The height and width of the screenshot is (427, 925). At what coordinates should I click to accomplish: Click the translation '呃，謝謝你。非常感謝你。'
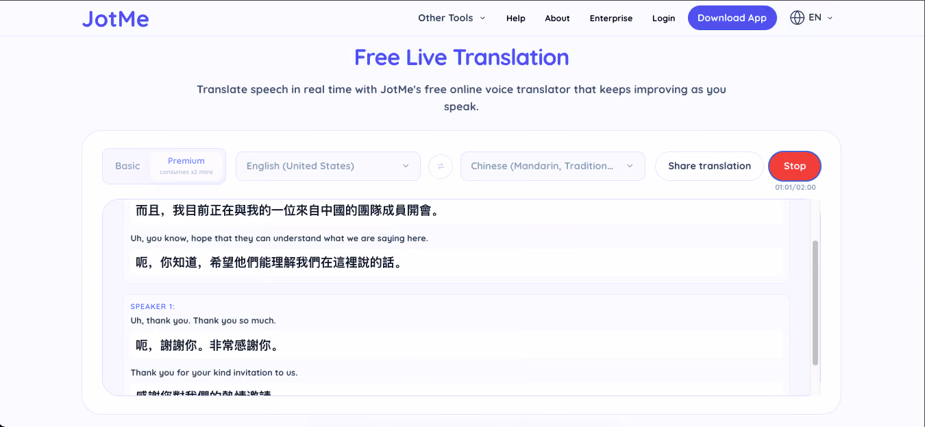click(209, 345)
